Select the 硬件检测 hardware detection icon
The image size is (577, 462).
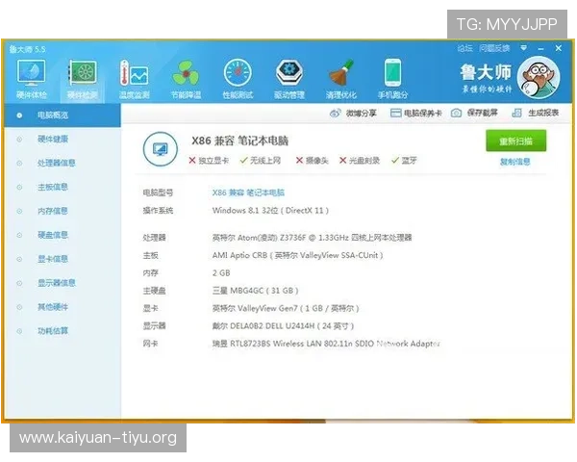pyautogui.click(x=83, y=79)
